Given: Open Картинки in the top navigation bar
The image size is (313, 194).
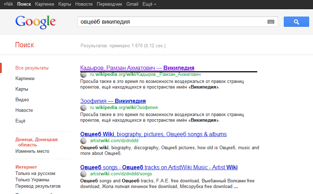Looking at the screenshot, I should tap(45, 4).
